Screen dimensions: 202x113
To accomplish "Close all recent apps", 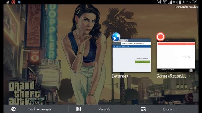I will click(166, 109).
